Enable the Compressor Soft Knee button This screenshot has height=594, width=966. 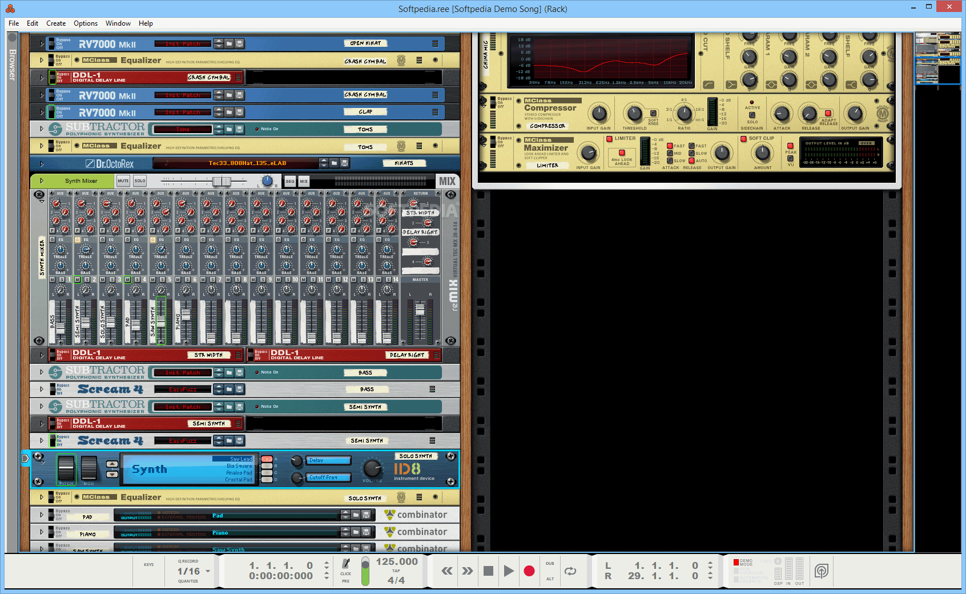[x=653, y=113]
